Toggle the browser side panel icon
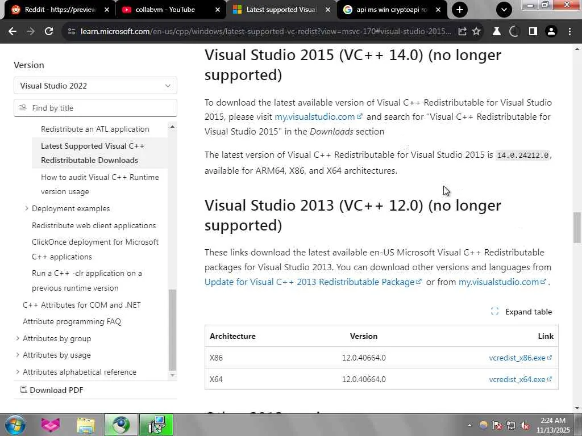This screenshot has width=582, height=436. [x=533, y=32]
